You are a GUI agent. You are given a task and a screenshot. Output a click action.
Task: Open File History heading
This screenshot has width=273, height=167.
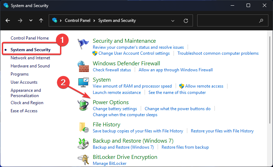(x=107, y=125)
